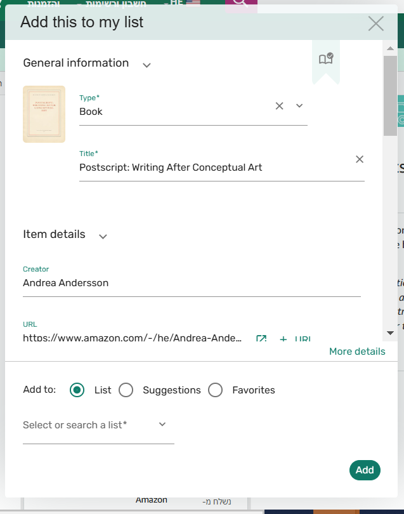This screenshot has width=404, height=514.
Task: Click into the Creator field Andrea Andersson
Action: (x=192, y=283)
